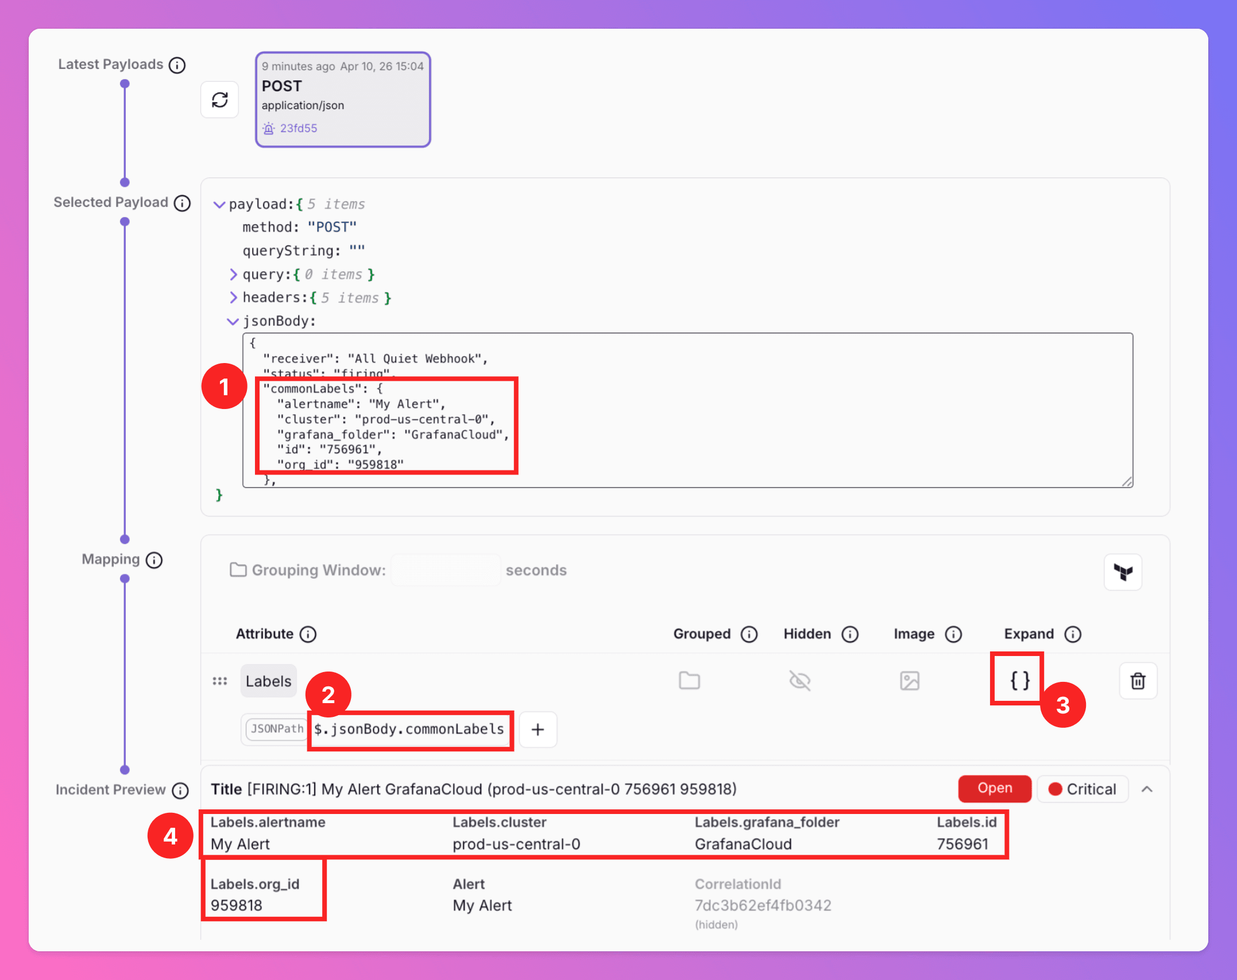Collapse incident preview with chevron up
The width and height of the screenshot is (1237, 980).
(x=1147, y=789)
